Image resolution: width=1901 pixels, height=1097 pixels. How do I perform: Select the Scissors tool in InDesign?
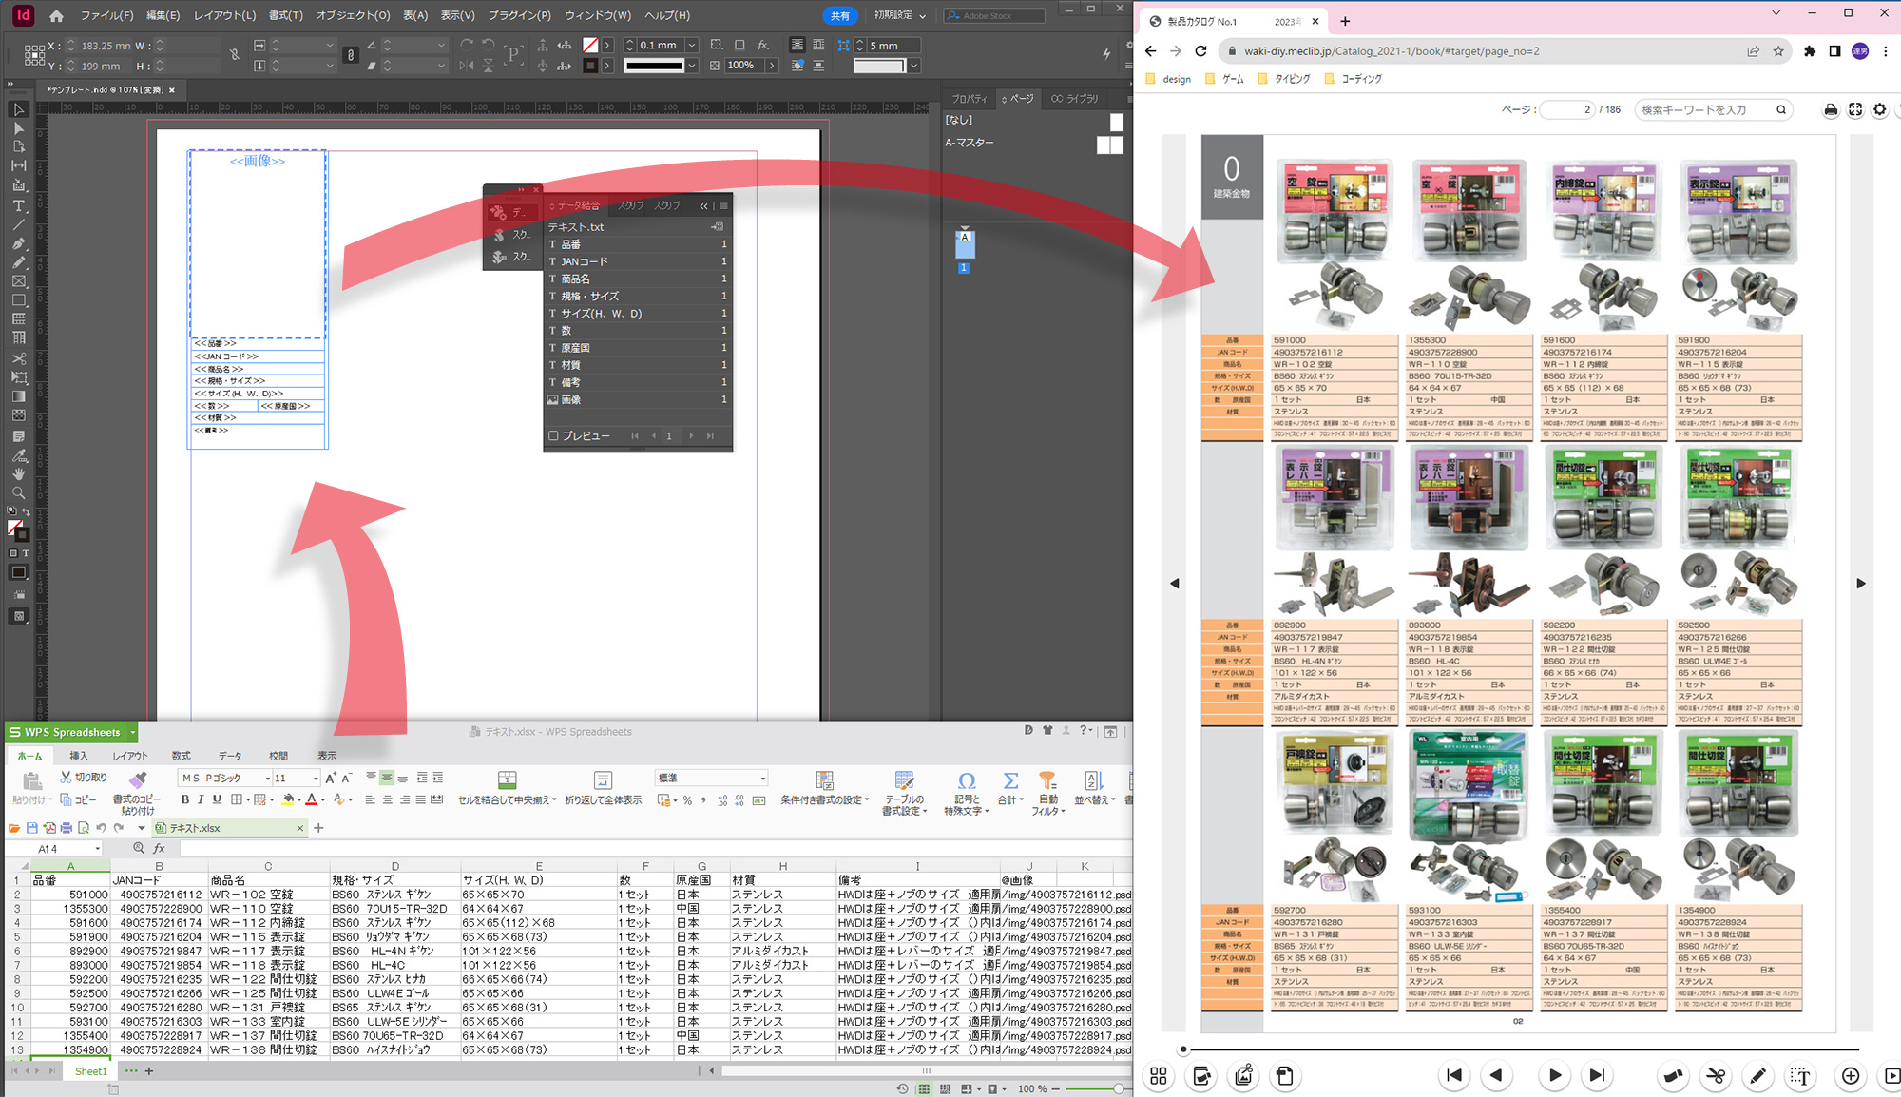tap(18, 358)
